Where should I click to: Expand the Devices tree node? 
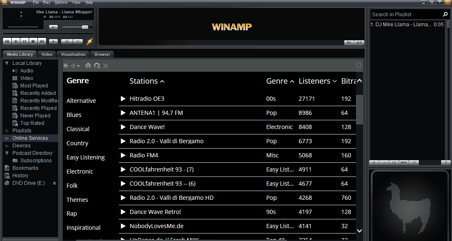7,146
